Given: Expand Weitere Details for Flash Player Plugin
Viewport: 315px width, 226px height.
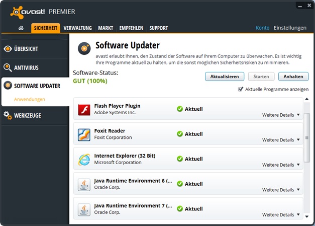Looking at the screenshot, I should [x=281, y=115].
